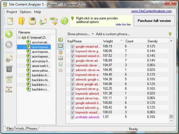Uncheck the 'google wizard ad...' phrase
Viewport: 179px width, 134px height.
72,47
